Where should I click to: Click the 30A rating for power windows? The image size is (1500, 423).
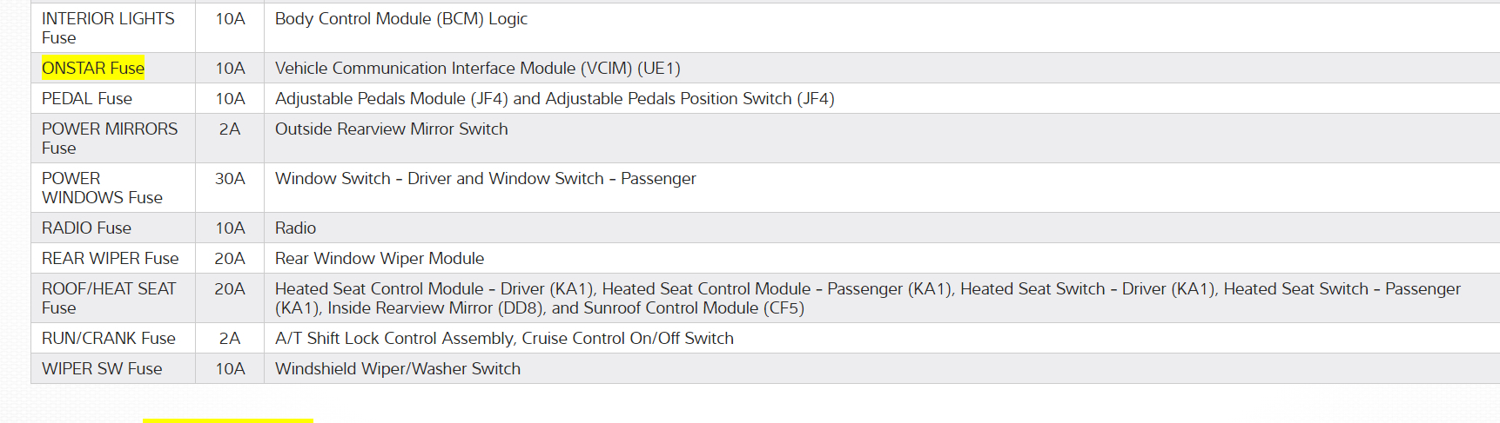pyautogui.click(x=230, y=178)
